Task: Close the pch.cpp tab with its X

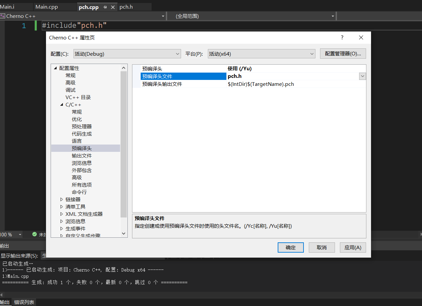Action: tap(113, 7)
